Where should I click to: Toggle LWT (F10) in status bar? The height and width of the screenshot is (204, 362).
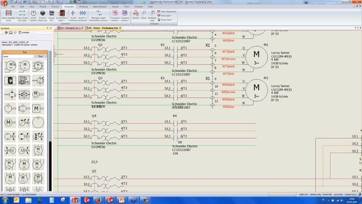[x=338, y=195]
